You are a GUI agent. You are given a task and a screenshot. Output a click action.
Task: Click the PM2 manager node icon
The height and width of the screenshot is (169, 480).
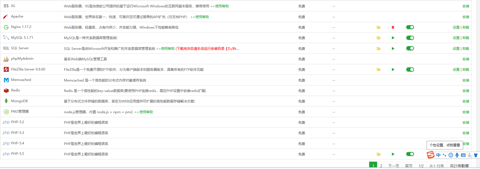coord(6,112)
